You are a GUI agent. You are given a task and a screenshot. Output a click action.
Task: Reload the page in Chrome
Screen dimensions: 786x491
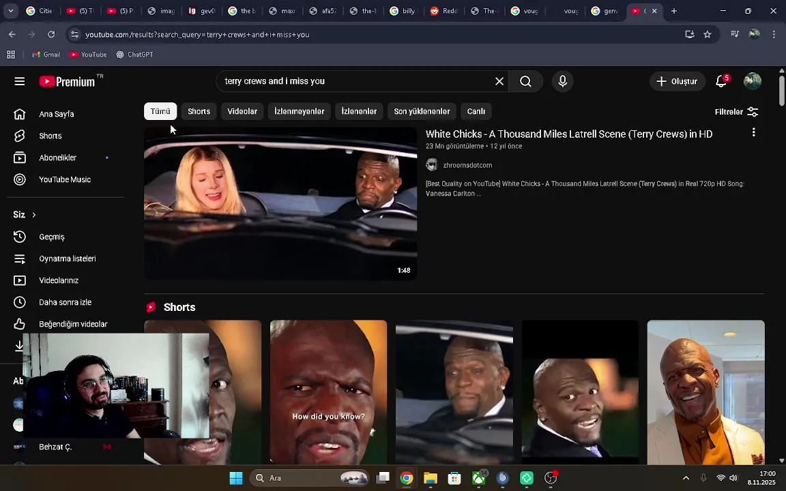click(x=51, y=34)
